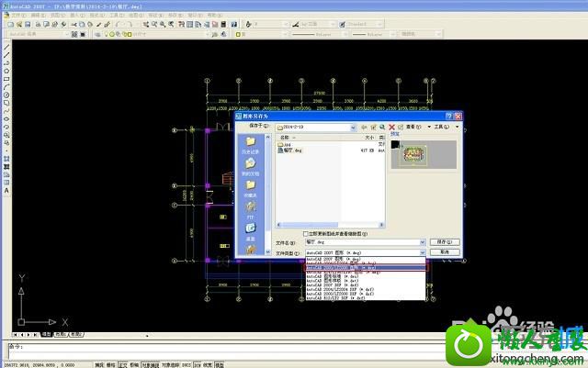Select AutoCAD 2004/LT2004 DXF (*.dxf) option

tap(366, 289)
